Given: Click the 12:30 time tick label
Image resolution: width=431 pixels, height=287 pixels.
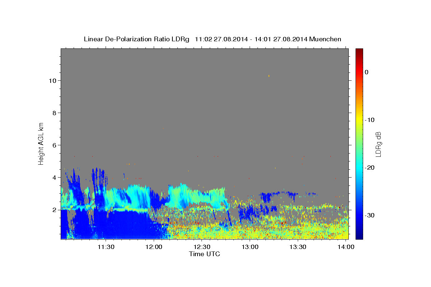Looking at the screenshot, I should 202,247.
